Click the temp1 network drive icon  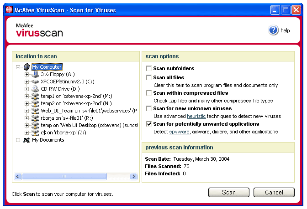point(35,96)
